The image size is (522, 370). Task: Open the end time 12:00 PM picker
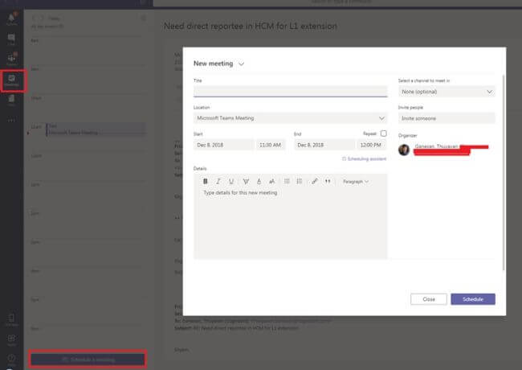coord(371,145)
